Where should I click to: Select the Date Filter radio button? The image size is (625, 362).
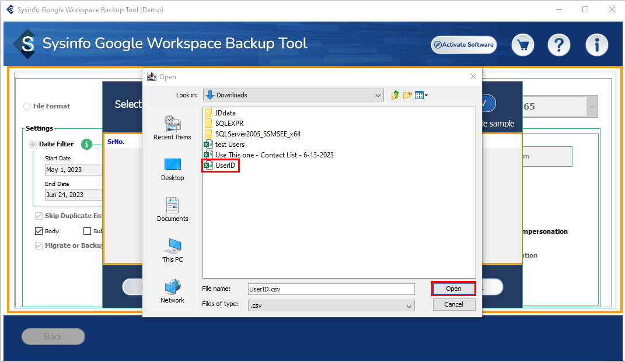[33, 144]
